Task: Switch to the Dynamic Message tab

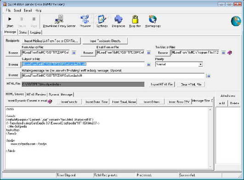Action: [x=61, y=94]
